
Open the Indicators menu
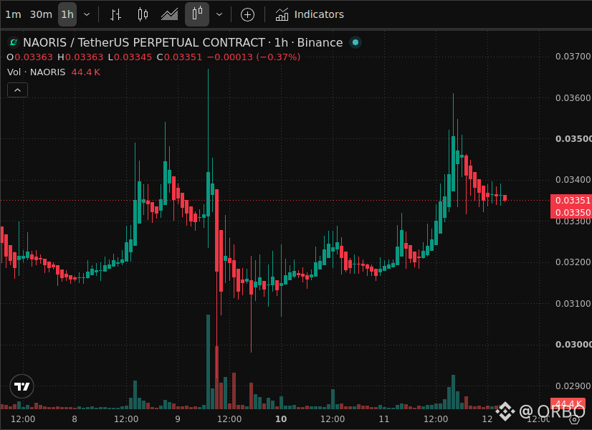point(310,15)
